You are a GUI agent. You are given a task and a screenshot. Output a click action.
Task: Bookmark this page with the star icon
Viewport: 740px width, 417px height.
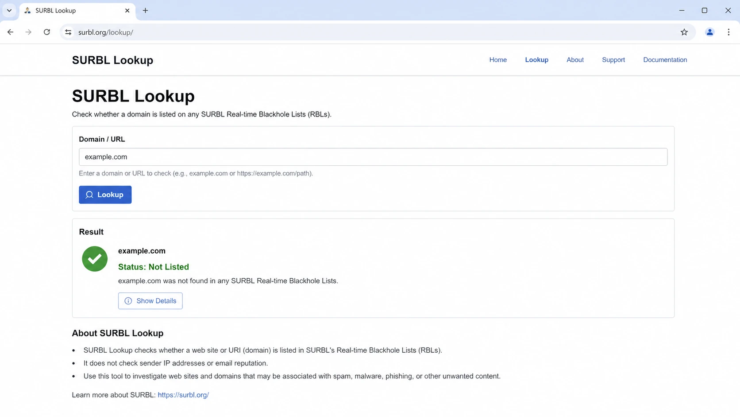click(x=684, y=32)
